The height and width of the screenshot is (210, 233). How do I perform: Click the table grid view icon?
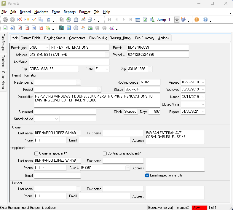click(x=138, y=20)
